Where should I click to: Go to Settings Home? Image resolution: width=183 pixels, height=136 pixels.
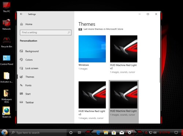26,24
